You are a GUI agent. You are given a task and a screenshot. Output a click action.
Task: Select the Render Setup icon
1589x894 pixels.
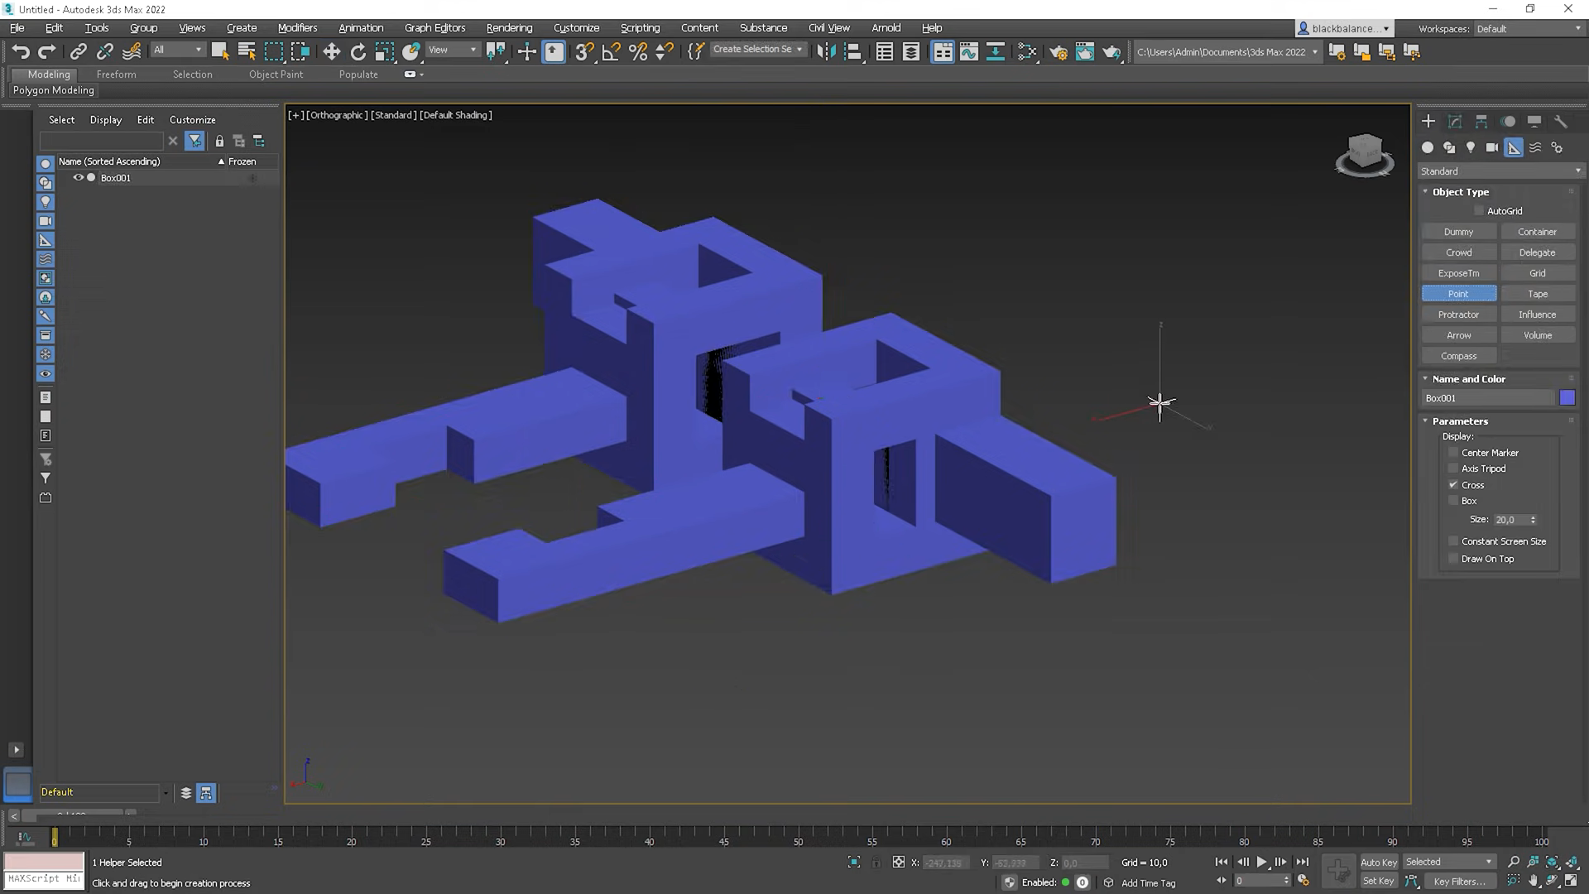tap(1059, 51)
